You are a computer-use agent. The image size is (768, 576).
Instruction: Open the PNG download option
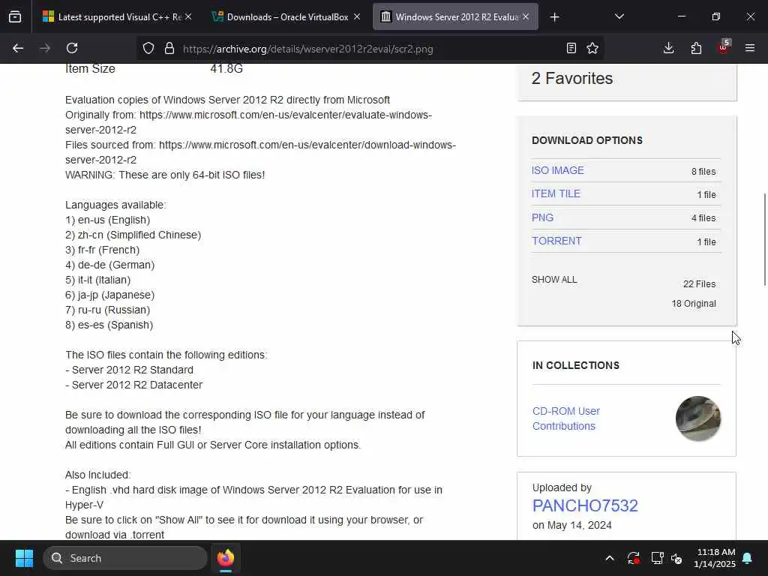(542, 218)
